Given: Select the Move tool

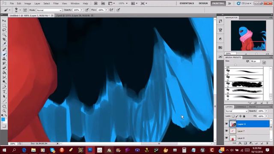Looking at the screenshot, I should (x=4, y=21).
